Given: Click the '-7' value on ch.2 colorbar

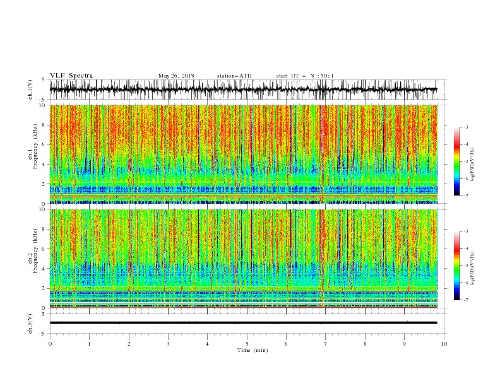Looking at the screenshot, I should pos(465,300).
